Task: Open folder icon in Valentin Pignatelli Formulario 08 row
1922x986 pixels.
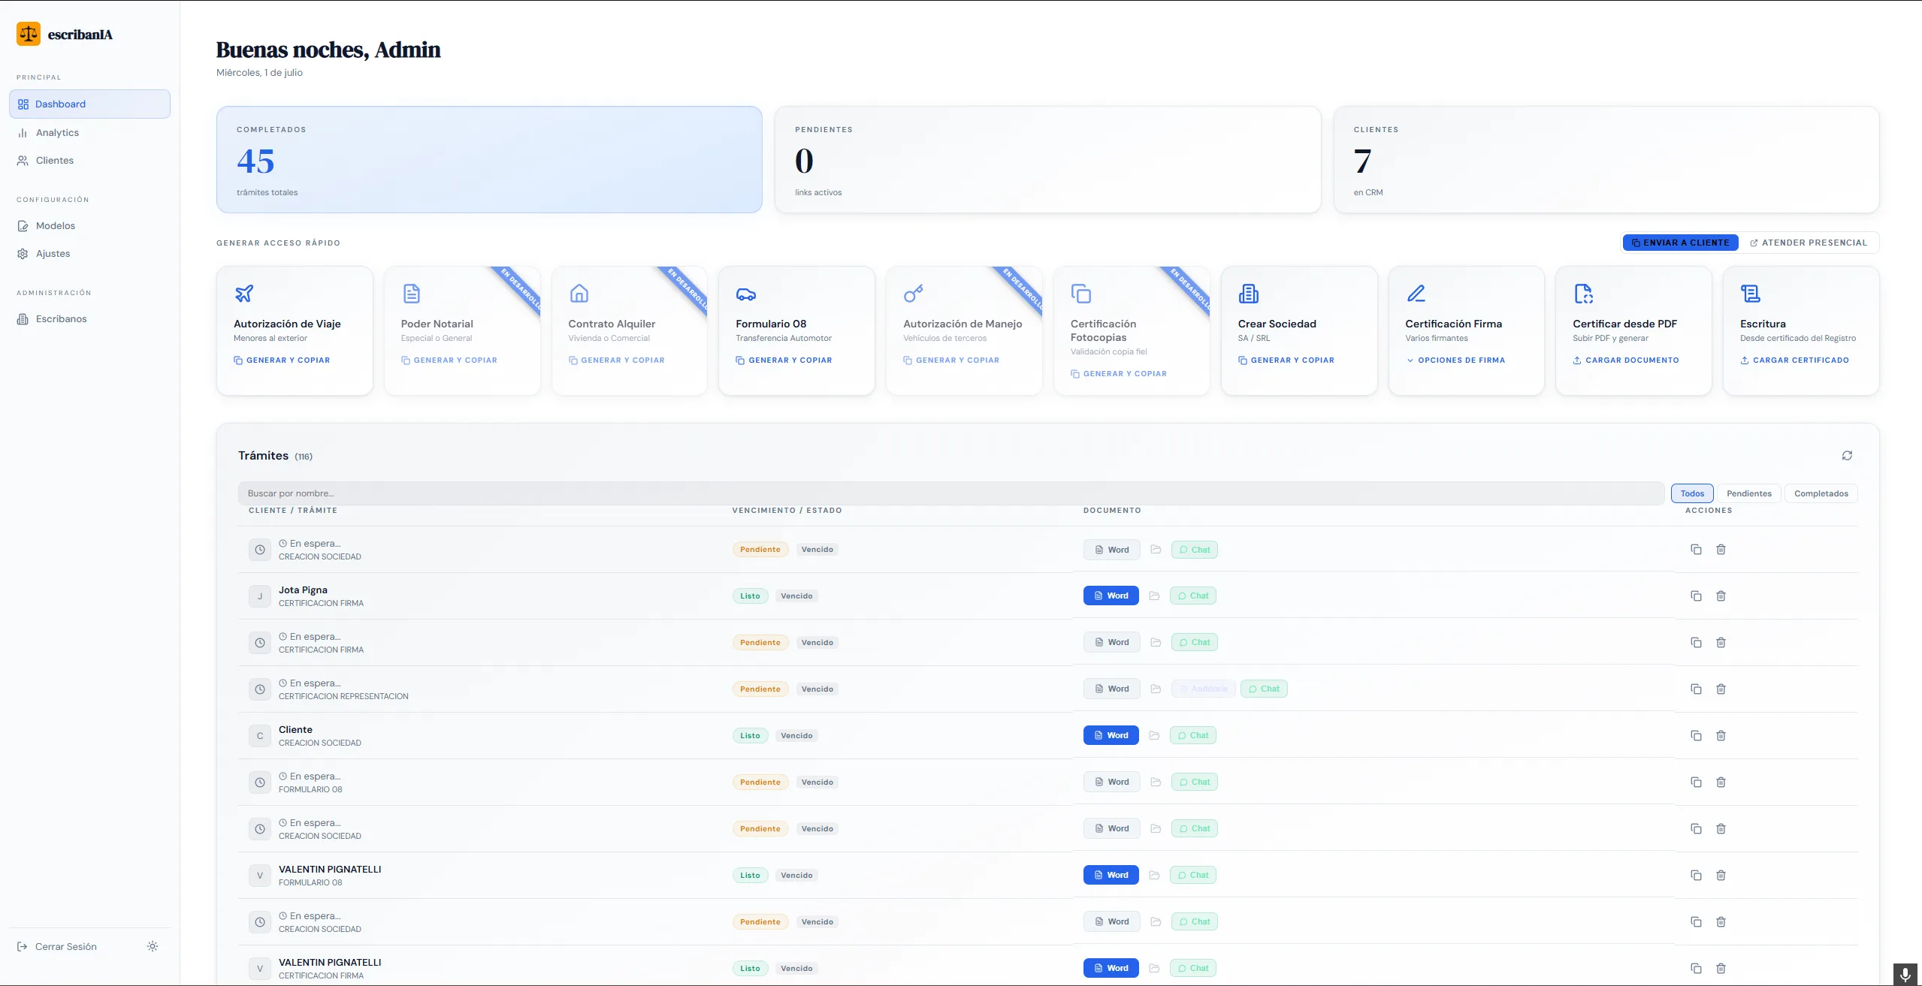Action: click(x=1154, y=875)
